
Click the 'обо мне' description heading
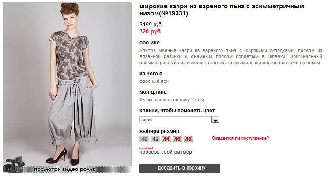point(150,43)
